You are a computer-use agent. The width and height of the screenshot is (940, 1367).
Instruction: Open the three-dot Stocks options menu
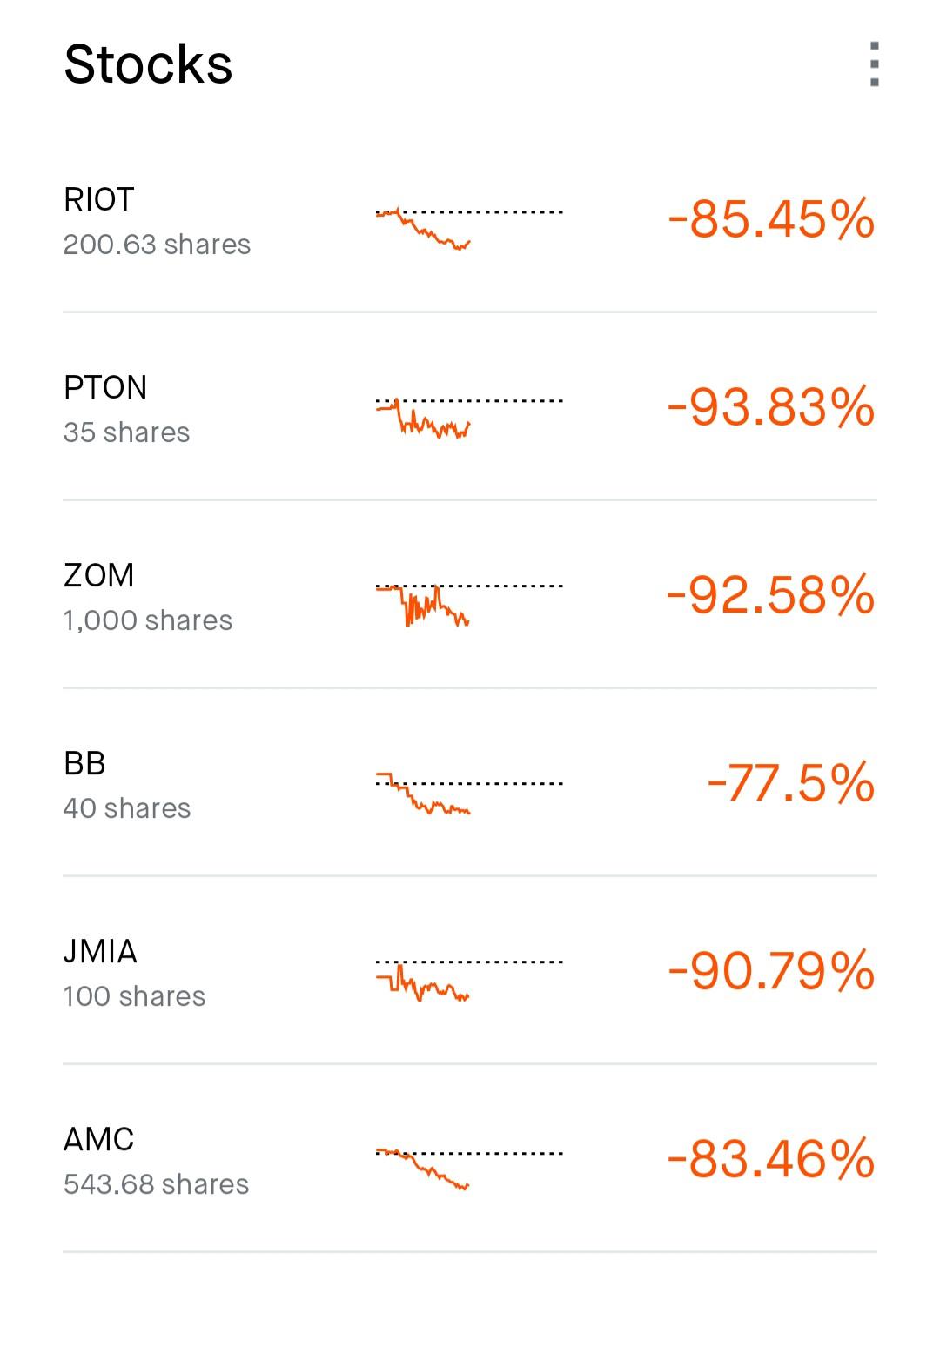[x=874, y=64]
